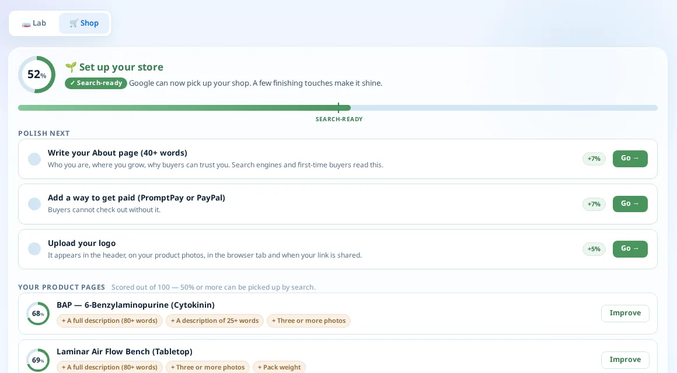Open the Shop tab

tap(84, 23)
